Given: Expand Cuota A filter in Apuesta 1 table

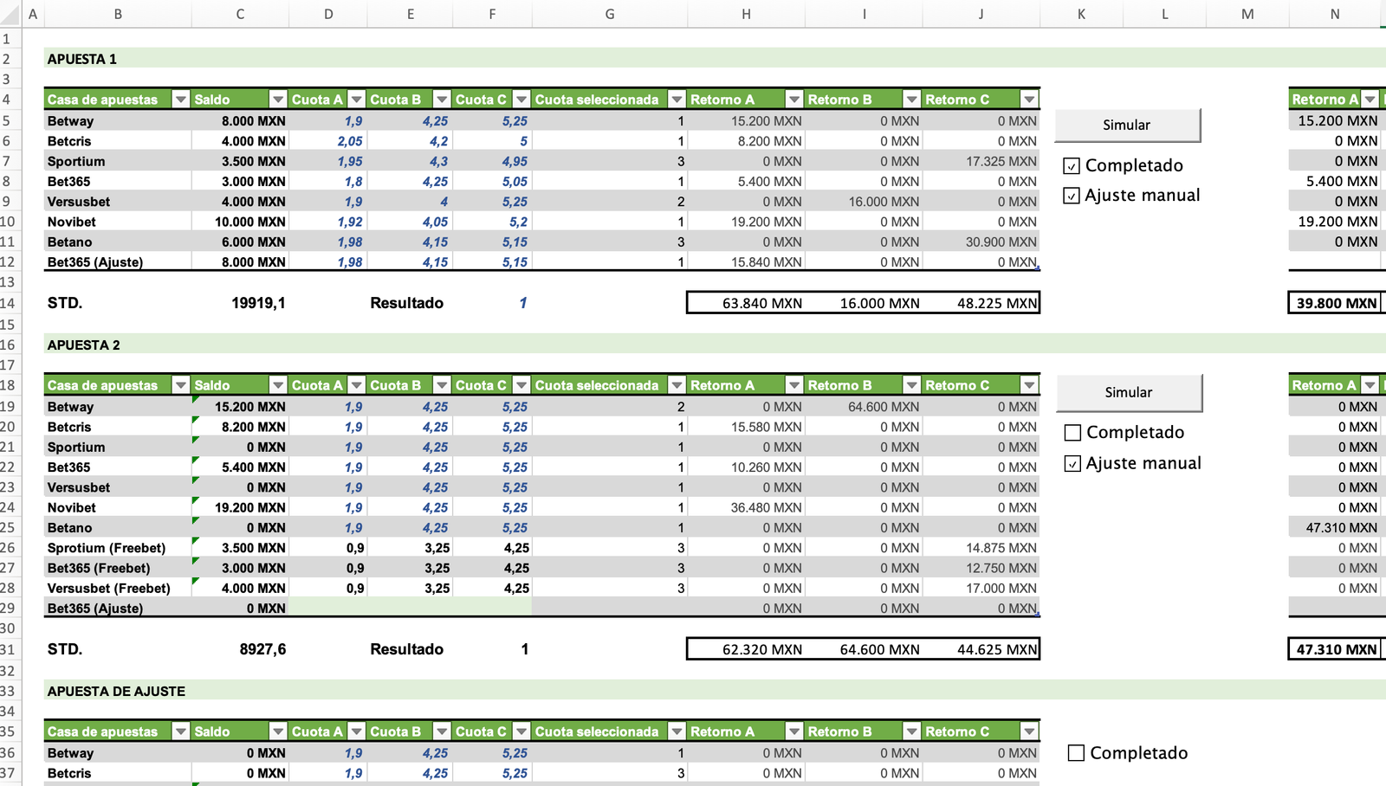Looking at the screenshot, I should 356,100.
